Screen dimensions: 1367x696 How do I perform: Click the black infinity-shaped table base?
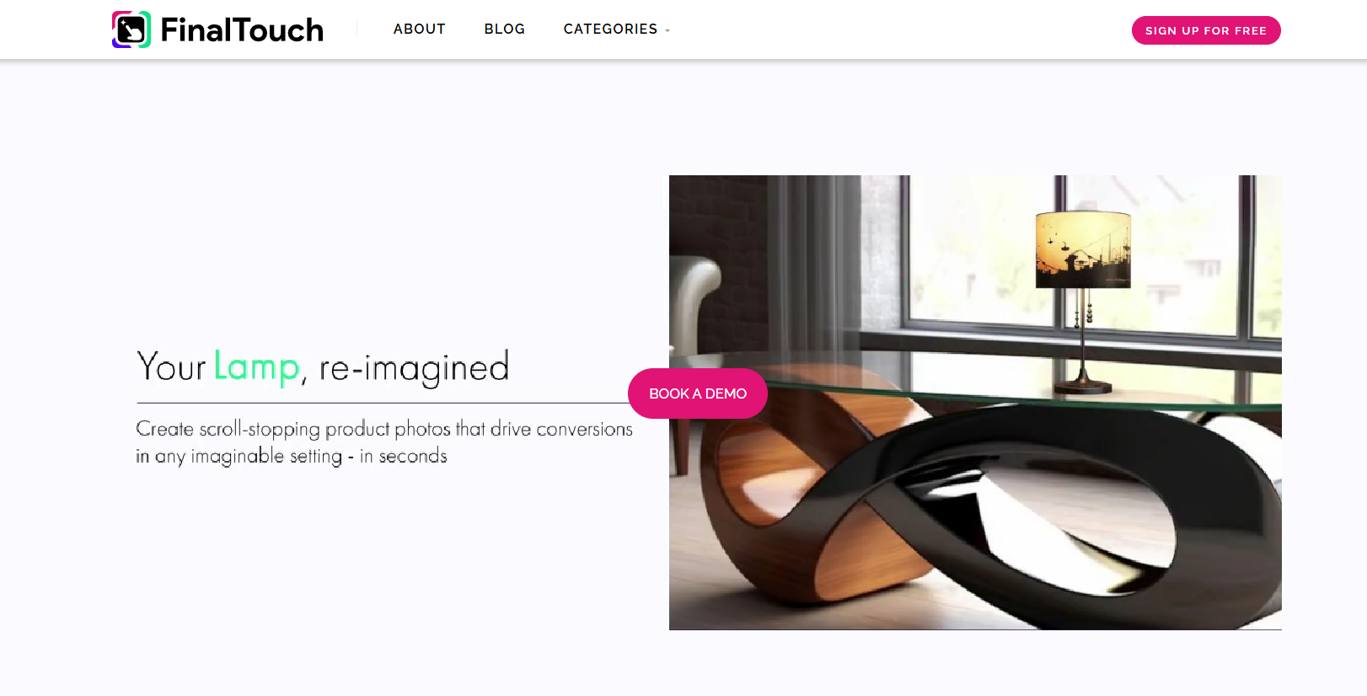click(1011, 506)
